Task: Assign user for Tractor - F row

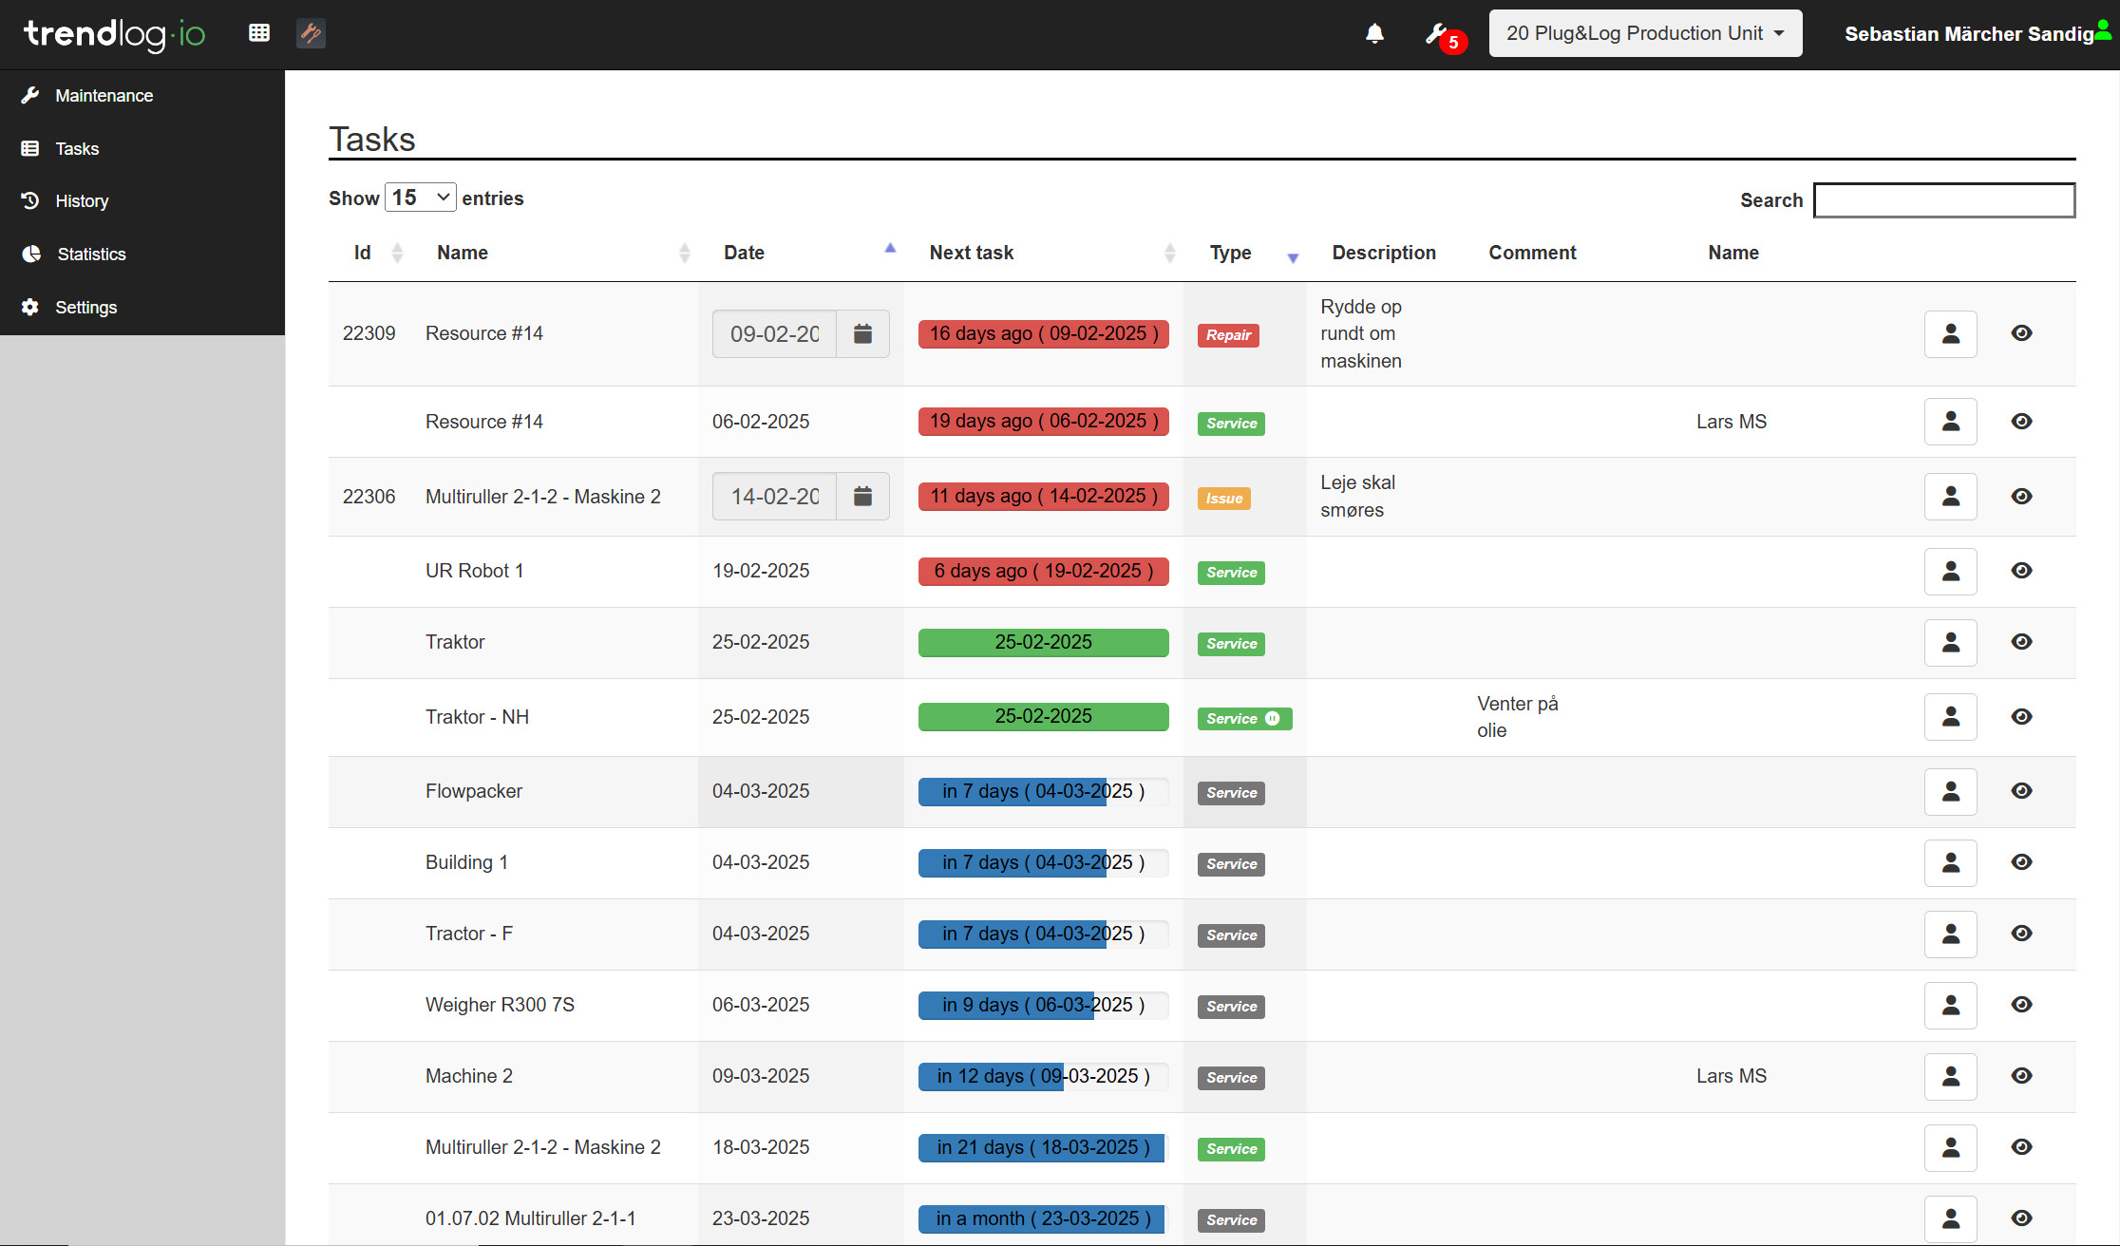Action: click(x=1951, y=934)
